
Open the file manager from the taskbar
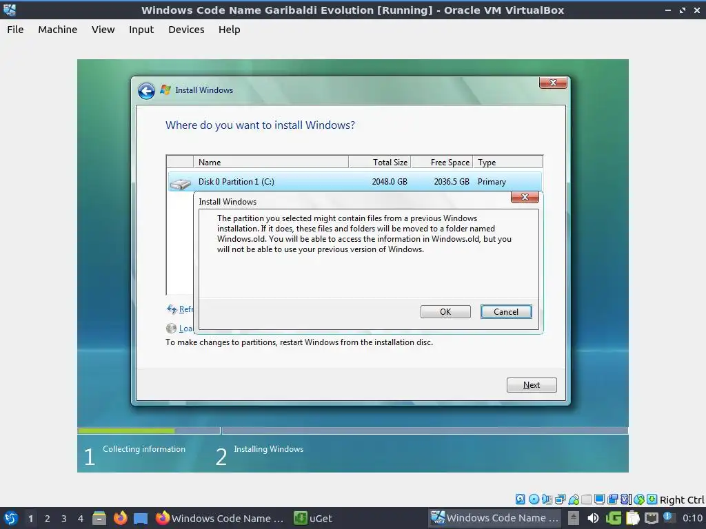tap(99, 518)
